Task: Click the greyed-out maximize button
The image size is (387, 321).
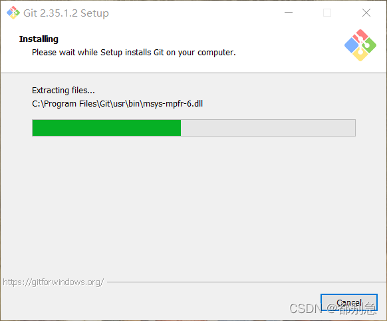Action: (327, 13)
